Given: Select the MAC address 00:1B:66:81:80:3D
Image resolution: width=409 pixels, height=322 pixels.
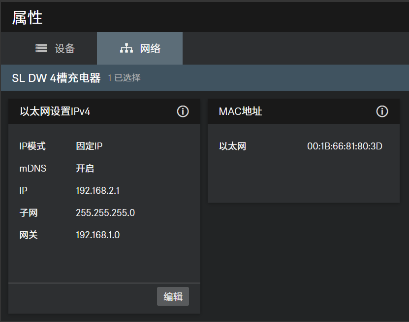Looking at the screenshot, I should pyautogui.click(x=345, y=146).
